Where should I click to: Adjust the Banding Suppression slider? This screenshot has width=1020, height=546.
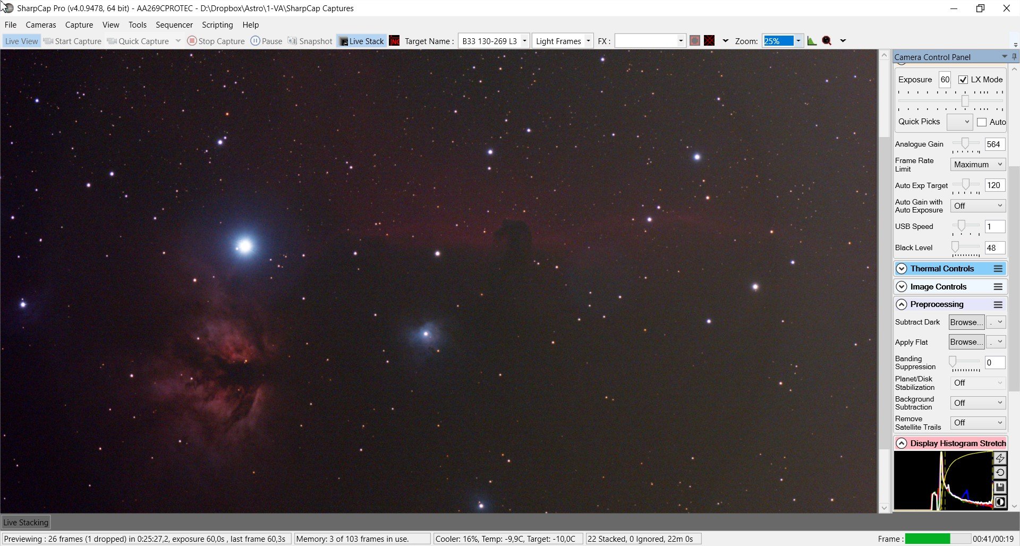pos(953,362)
